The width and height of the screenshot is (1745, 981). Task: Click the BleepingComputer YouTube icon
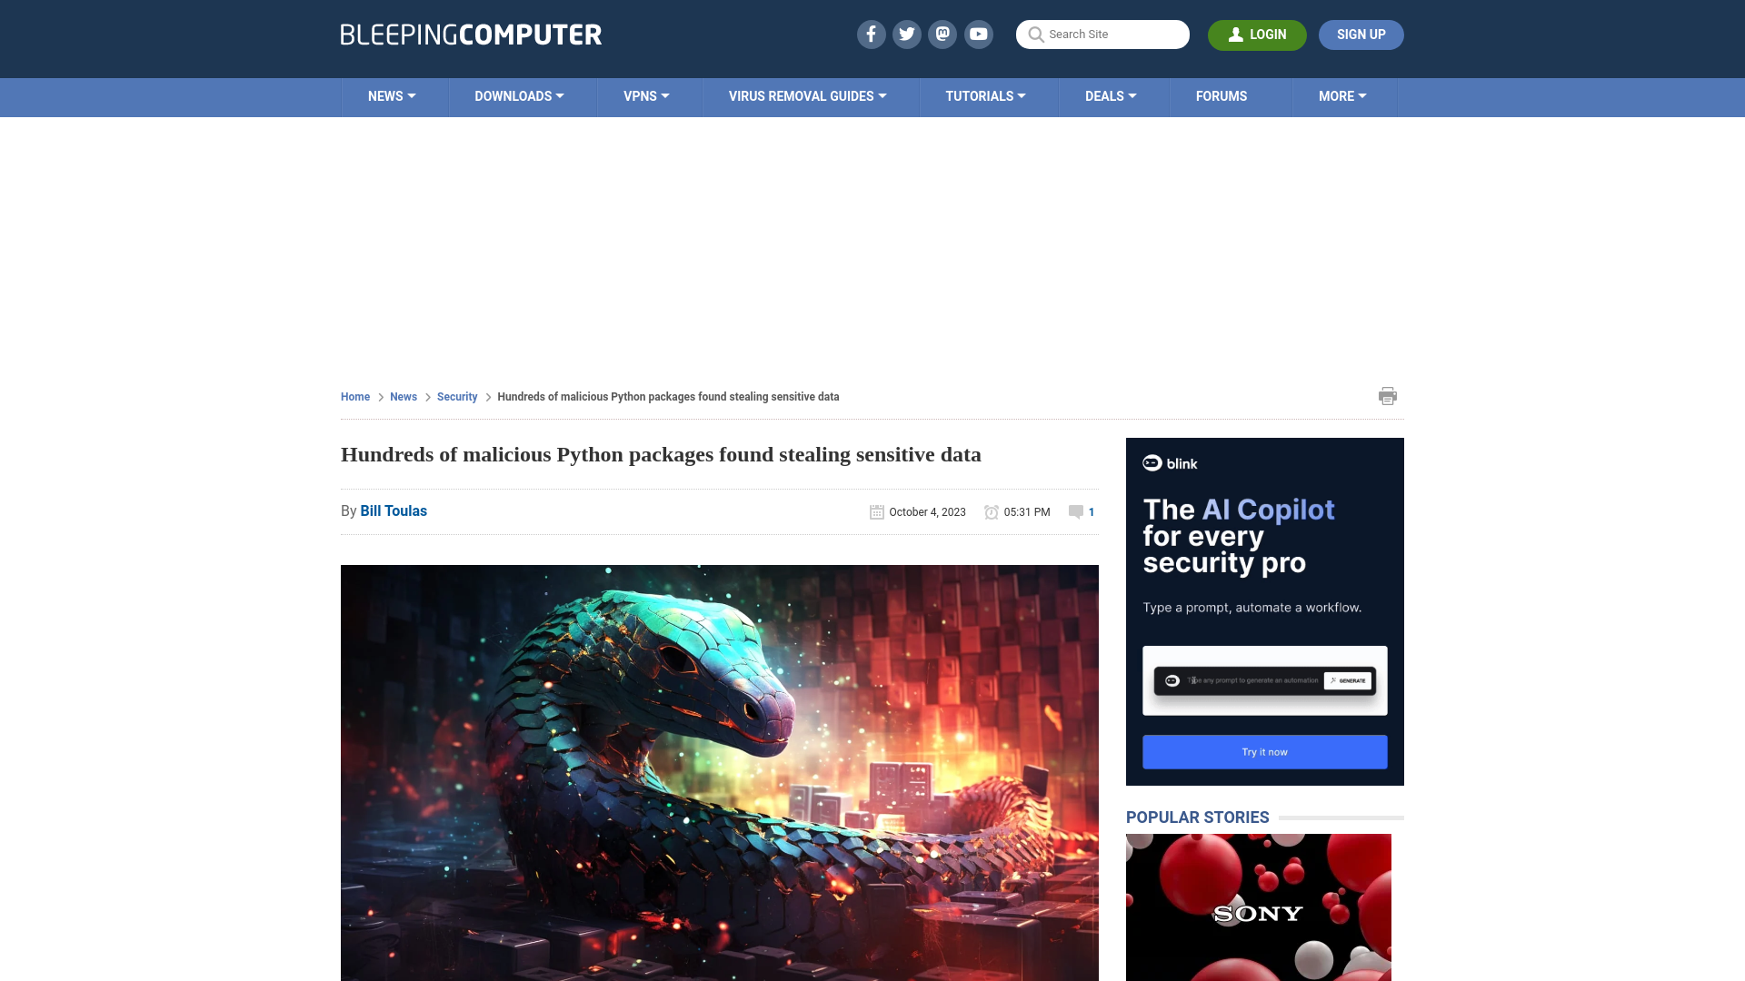tap(979, 34)
